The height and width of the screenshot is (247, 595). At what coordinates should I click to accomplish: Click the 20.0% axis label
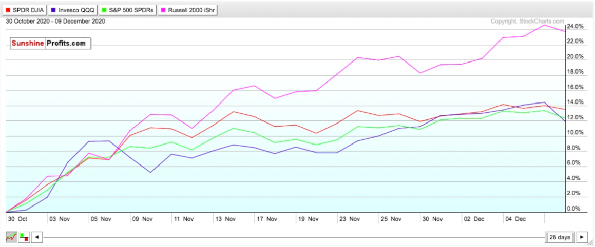575,57
